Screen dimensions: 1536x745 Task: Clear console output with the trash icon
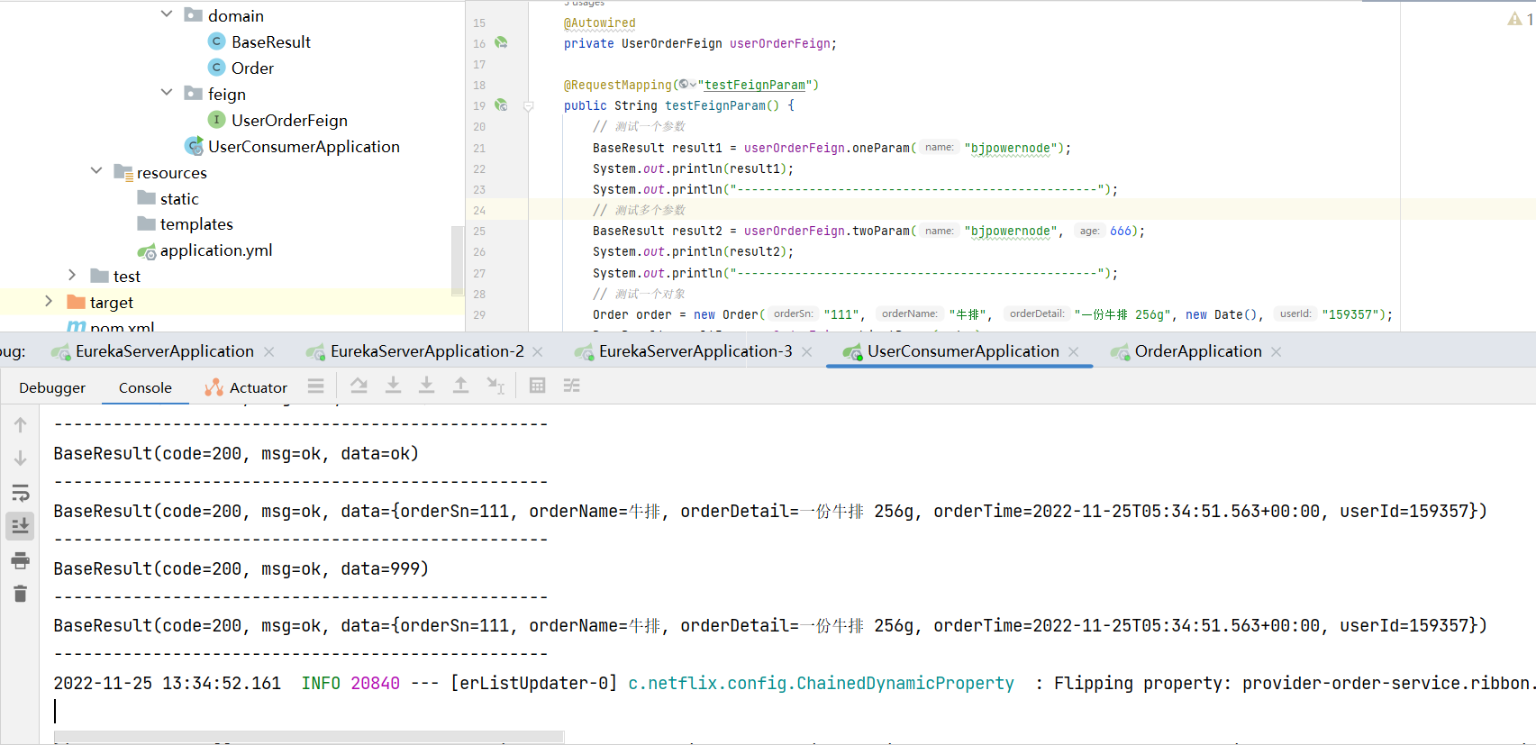tap(20, 594)
